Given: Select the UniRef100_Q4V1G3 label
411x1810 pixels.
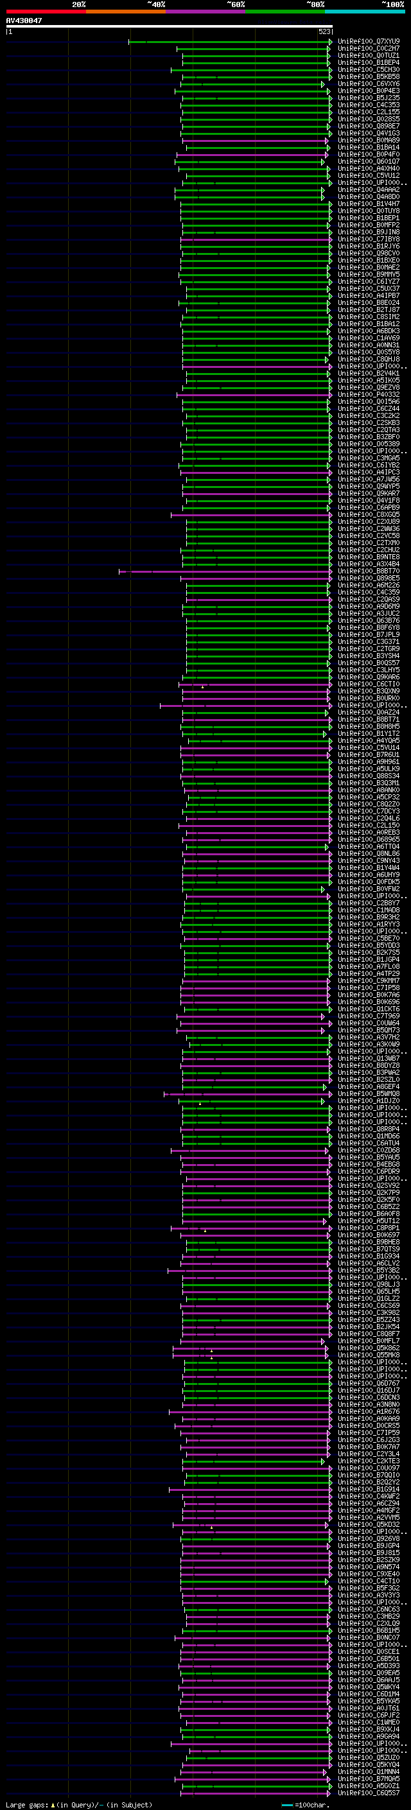Looking at the screenshot, I should (x=368, y=133).
